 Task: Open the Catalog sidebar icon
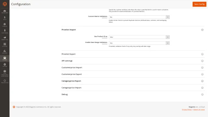[x=5, y=25]
